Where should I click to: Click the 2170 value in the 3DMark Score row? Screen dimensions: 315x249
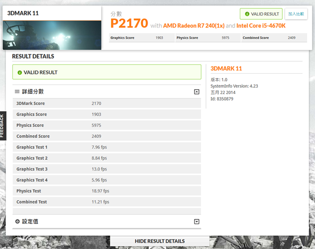point(97,103)
